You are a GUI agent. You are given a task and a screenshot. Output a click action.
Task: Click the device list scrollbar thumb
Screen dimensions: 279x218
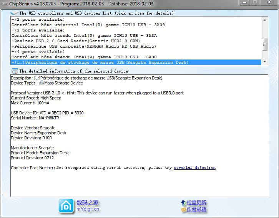tap(265, 44)
